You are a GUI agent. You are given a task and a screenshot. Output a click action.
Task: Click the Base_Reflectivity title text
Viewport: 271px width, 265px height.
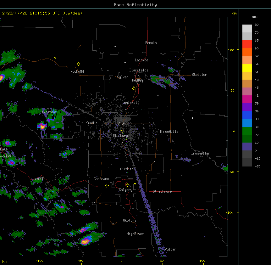coord(135,5)
